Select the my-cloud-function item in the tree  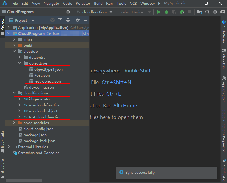pyautogui.click(x=44, y=105)
